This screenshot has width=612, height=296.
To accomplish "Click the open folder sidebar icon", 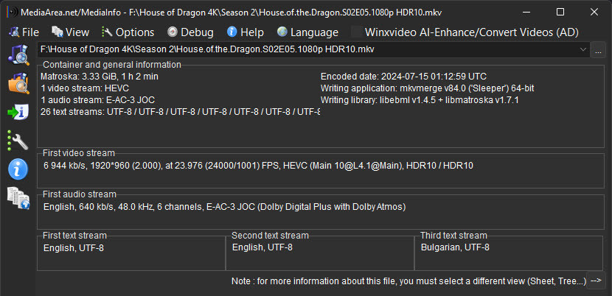I will pos(18,83).
